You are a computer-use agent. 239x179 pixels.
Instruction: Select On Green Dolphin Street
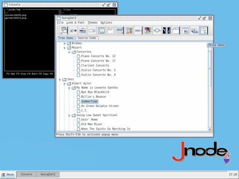point(98,106)
